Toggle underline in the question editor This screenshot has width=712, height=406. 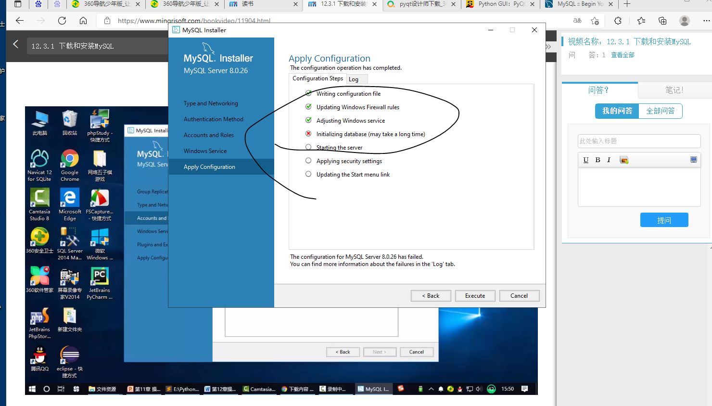coord(586,160)
